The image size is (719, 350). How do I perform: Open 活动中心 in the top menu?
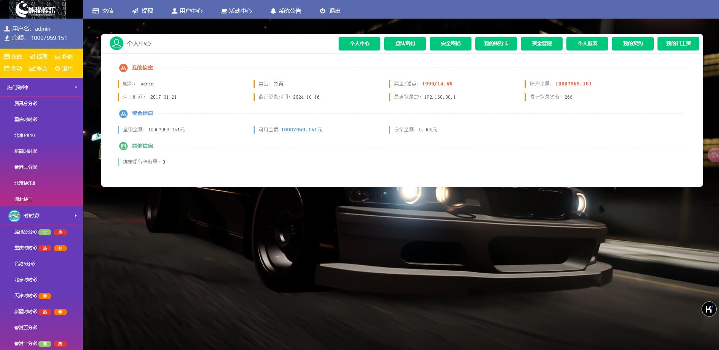click(237, 11)
